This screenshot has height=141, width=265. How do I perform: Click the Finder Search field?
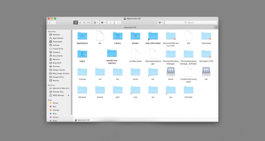pos(191,23)
